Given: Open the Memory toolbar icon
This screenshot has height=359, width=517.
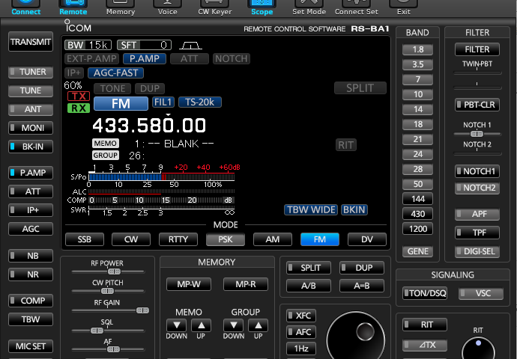Looking at the screenshot, I should click(x=121, y=7).
